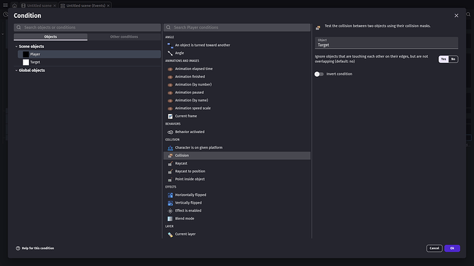Select the Target object row
This screenshot has width=474, height=266.
pos(89,62)
